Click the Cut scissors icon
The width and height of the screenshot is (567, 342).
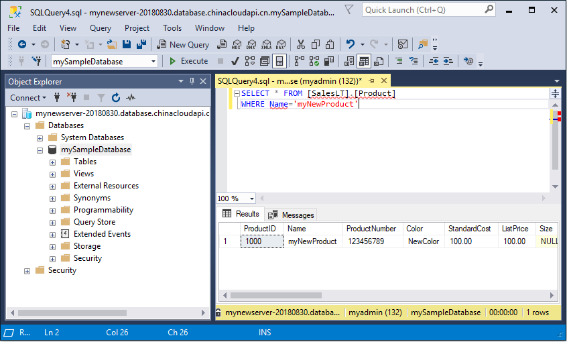tap(300, 44)
